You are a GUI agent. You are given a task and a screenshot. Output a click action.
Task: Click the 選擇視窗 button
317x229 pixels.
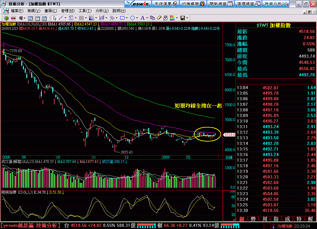pyautogui.click(x=248, y=4)
